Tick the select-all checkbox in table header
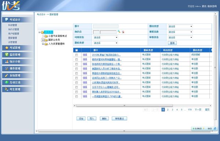220x141 pixels. 77,50
